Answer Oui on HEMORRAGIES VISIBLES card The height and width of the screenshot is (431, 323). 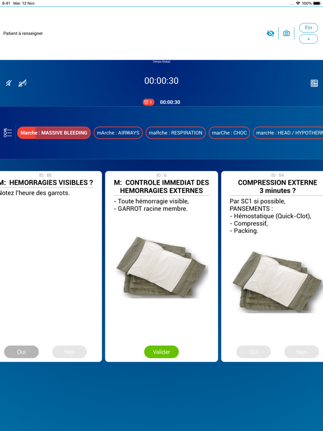(x=21, y=352)
